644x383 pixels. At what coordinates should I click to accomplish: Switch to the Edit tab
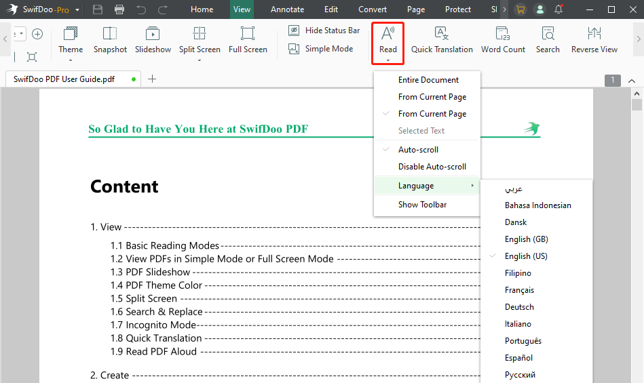coord(331,9)
